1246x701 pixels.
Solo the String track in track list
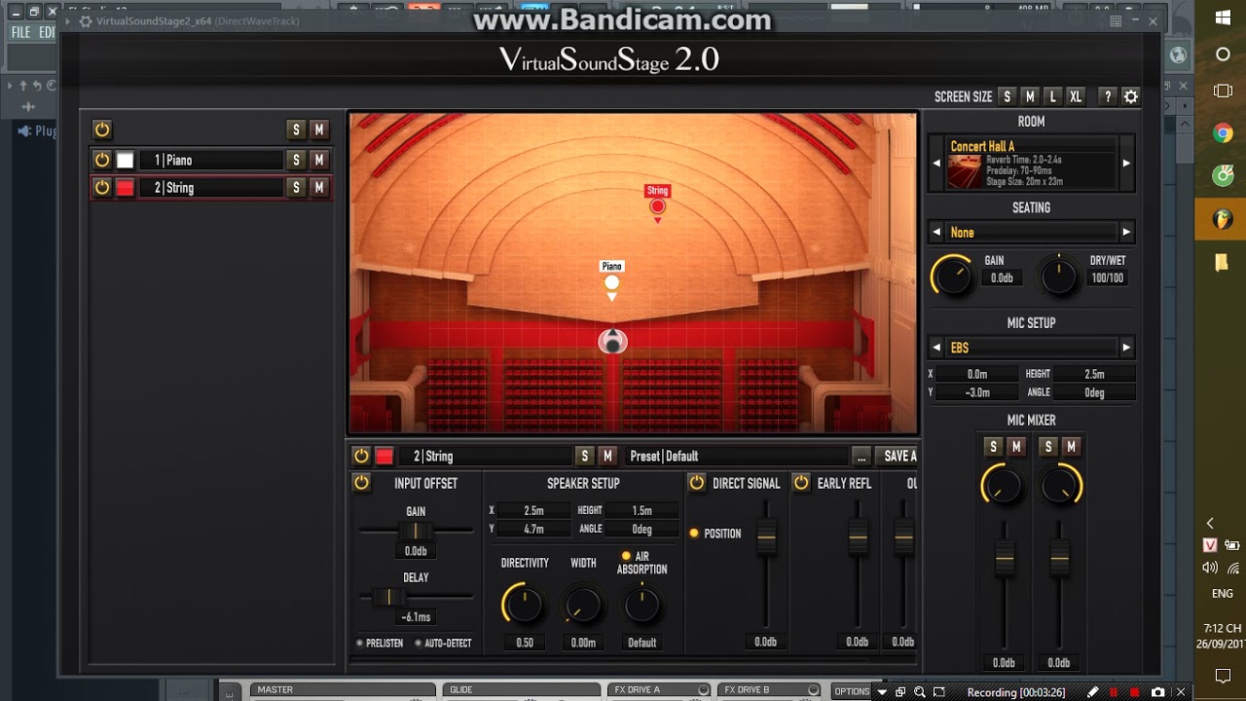pos(296,187)
